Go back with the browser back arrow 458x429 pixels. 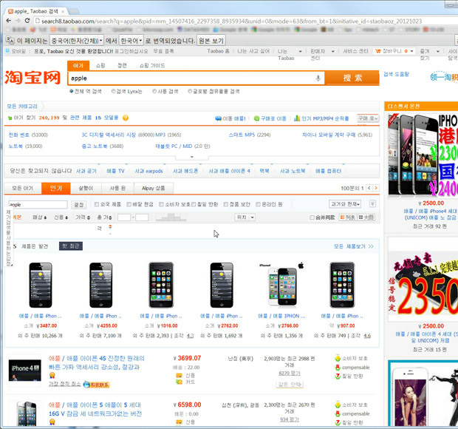point(8,21)
